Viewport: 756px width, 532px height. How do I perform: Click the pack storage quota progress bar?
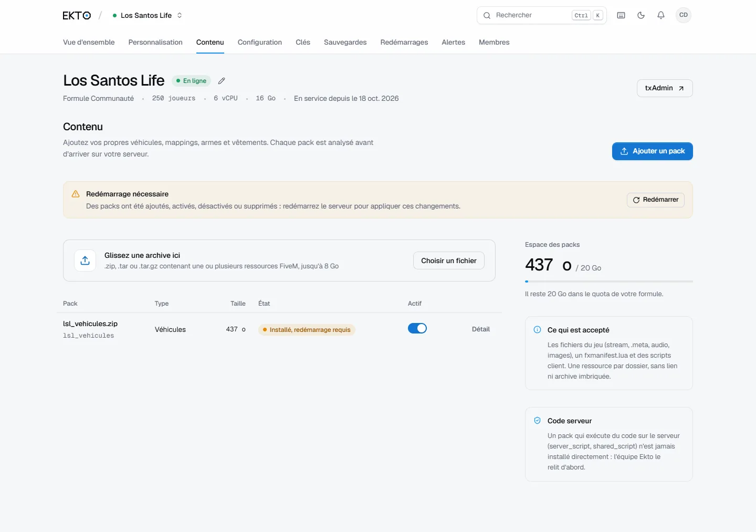(x=609, y=281)
